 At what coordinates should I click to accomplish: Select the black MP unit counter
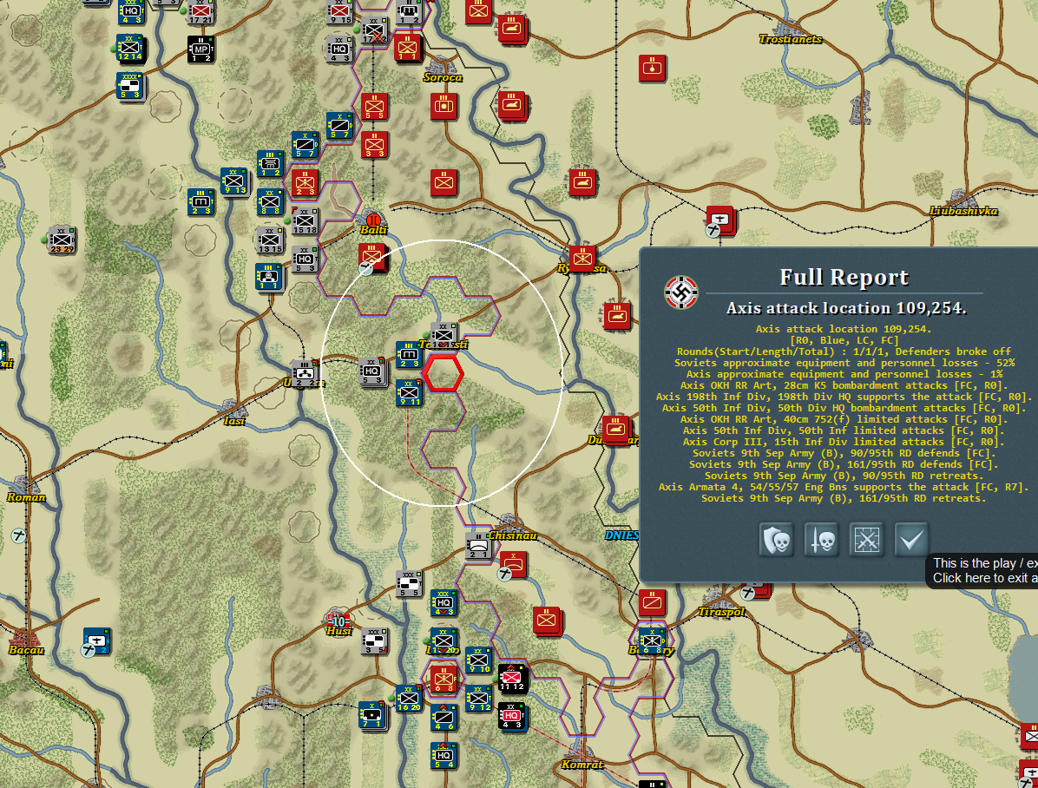[200, 49]
